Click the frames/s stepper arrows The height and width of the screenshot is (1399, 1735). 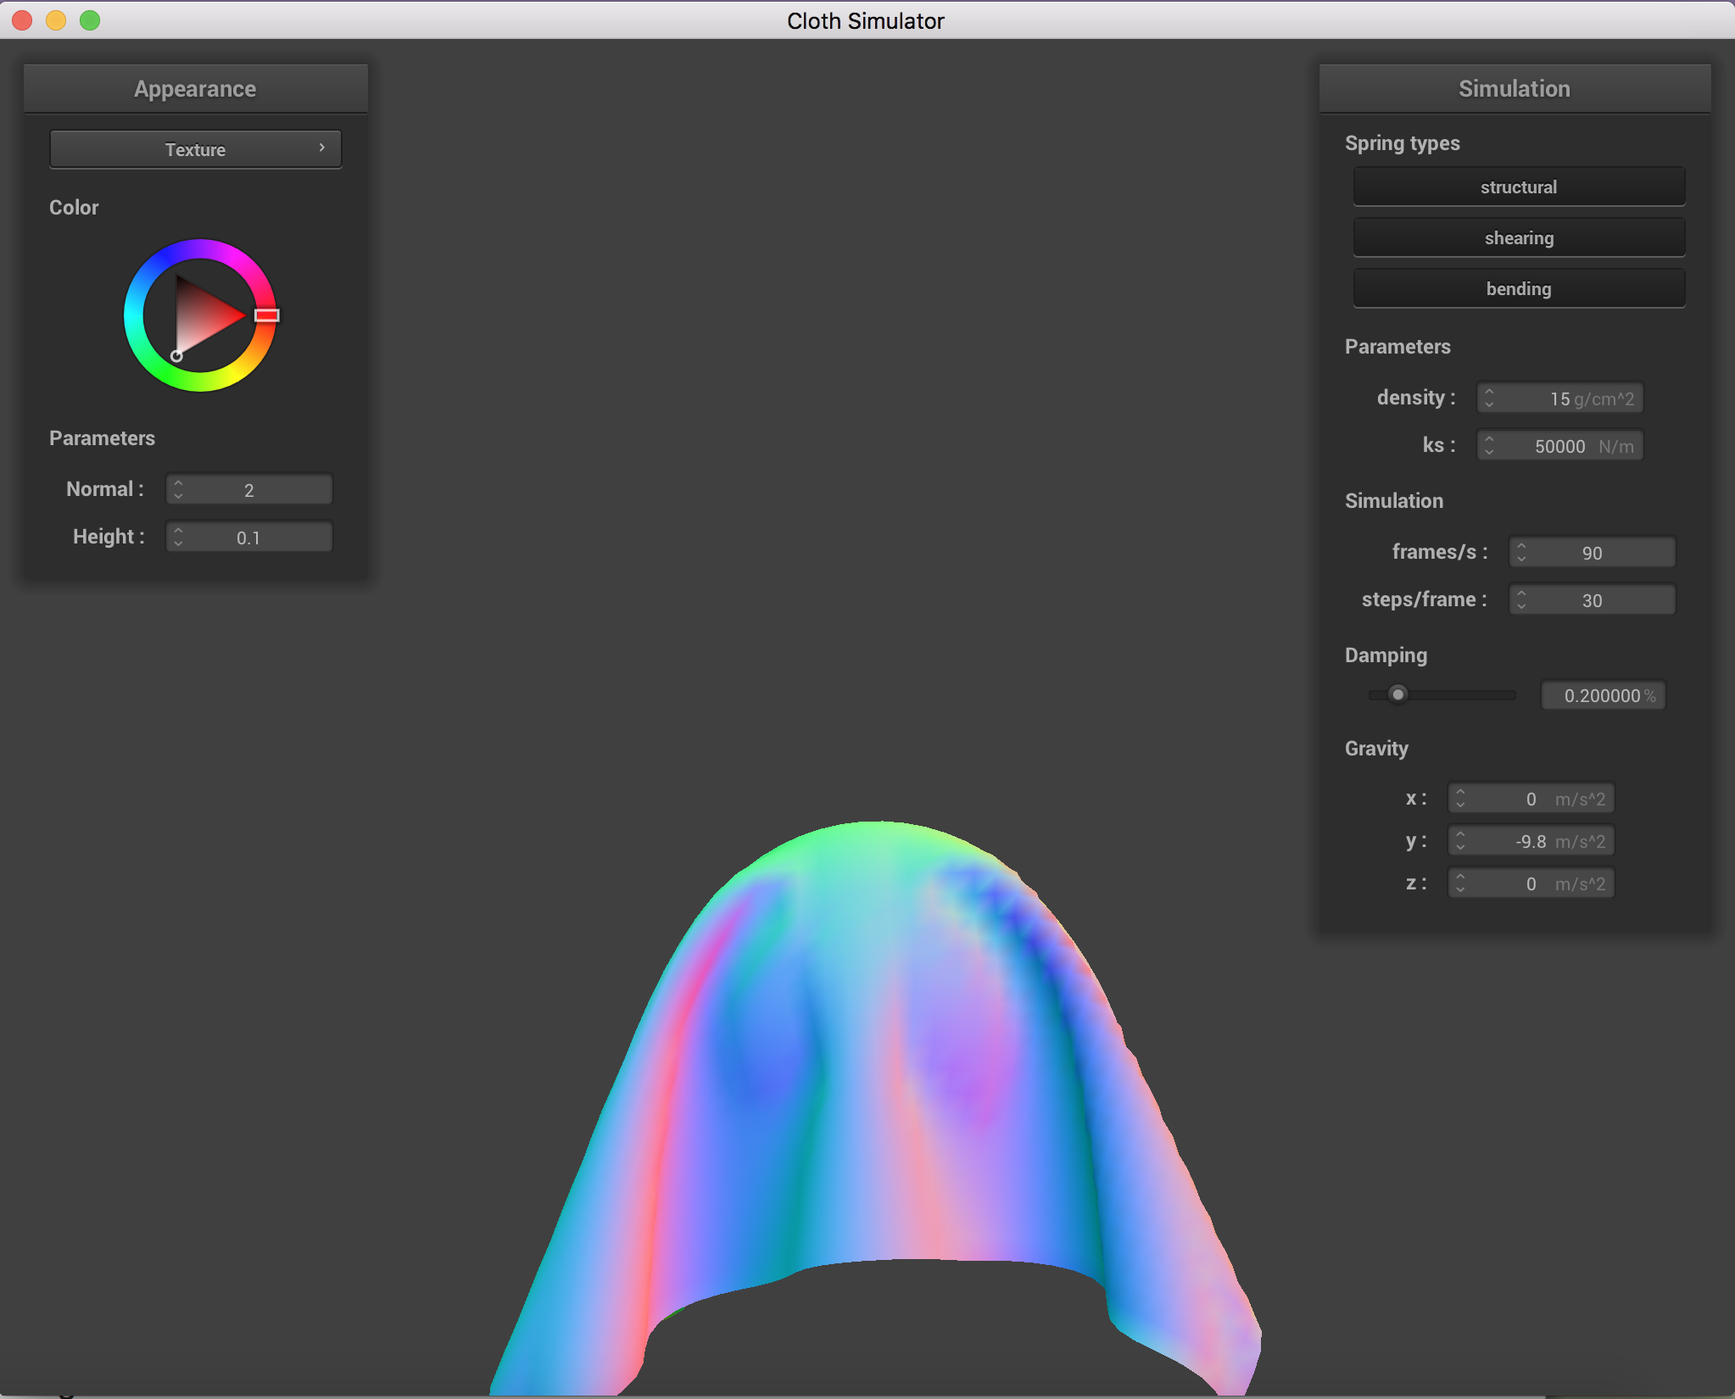pyautogui.click(x=1521, y=552)
